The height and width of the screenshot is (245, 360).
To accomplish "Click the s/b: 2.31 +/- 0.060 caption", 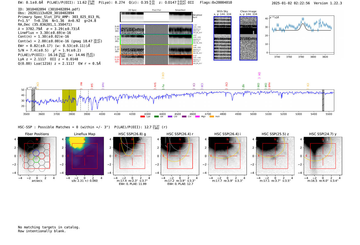I will (x=85, y=181).
